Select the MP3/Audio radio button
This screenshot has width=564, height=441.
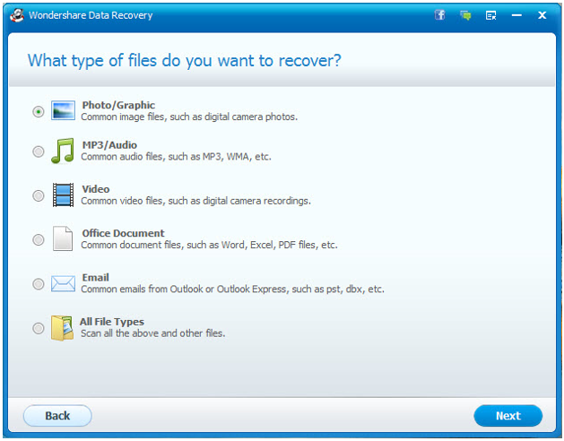click(39, 151)
